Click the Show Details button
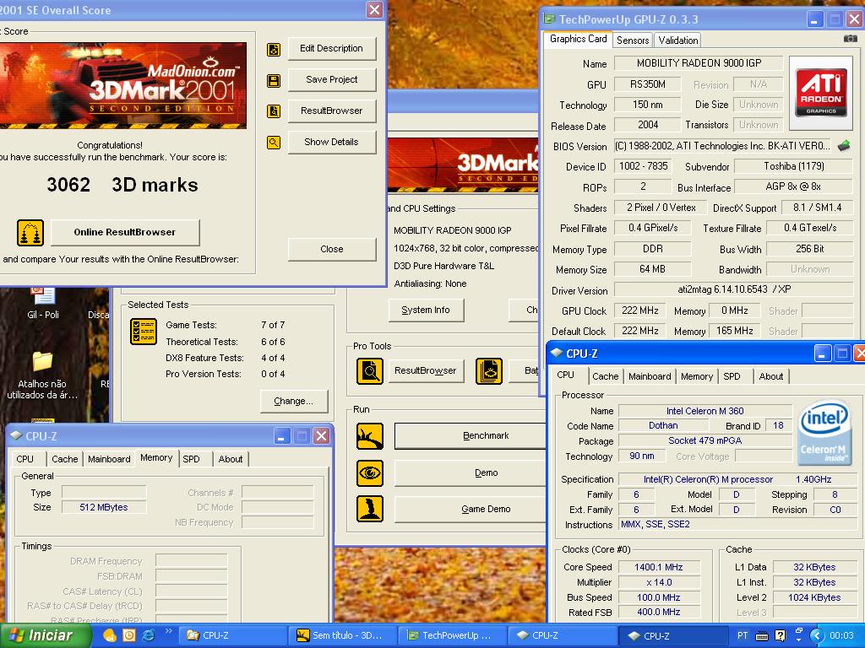This screenshot has height=648, width=865. click(x=331, y=142)
